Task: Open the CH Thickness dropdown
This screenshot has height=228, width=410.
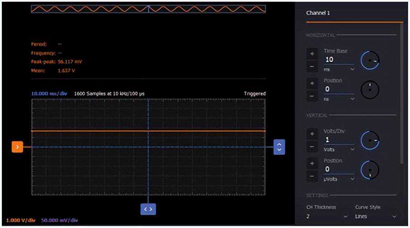Action: [x=327, y=217]
